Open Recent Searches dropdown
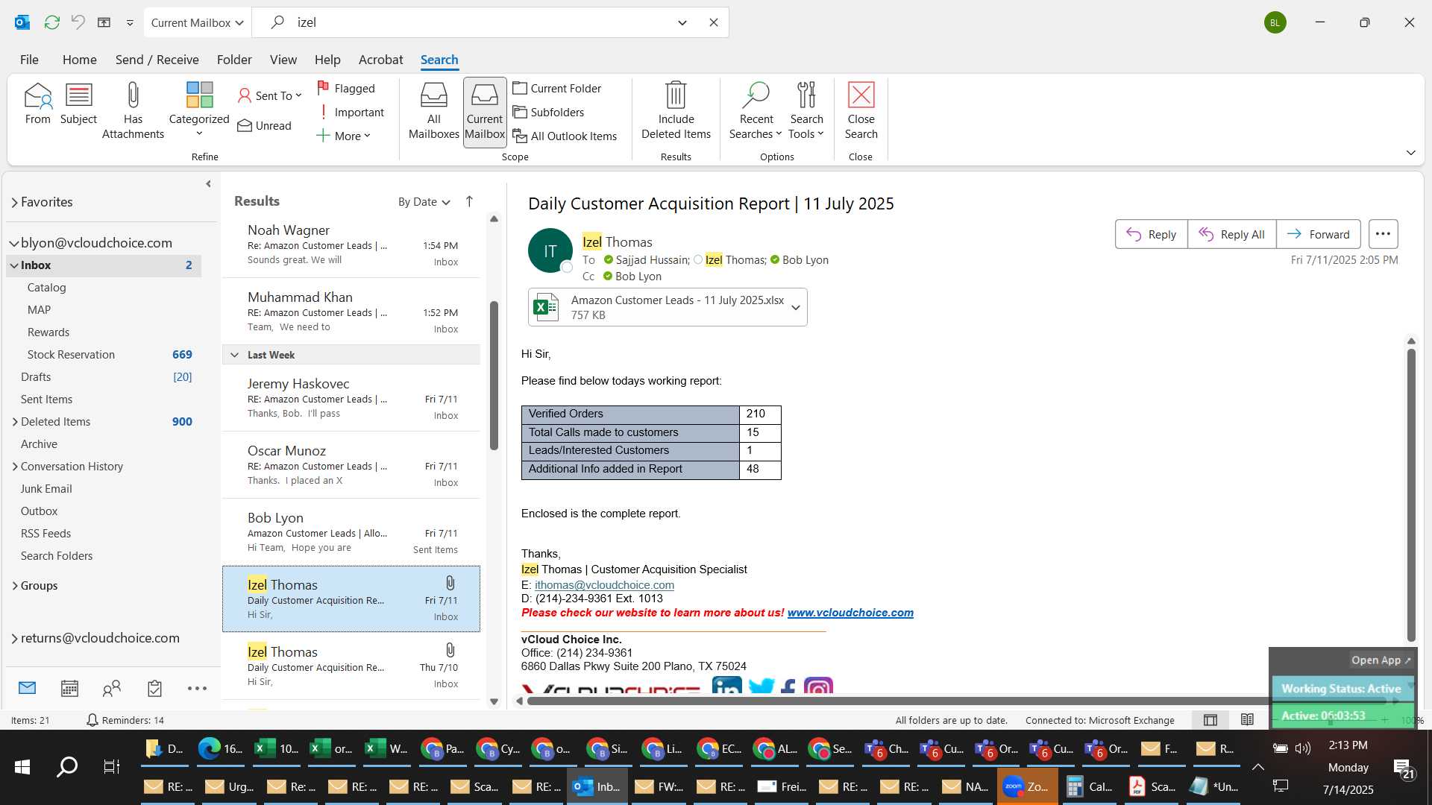Screen dimensions: 1432x805 tap(756, 112)
